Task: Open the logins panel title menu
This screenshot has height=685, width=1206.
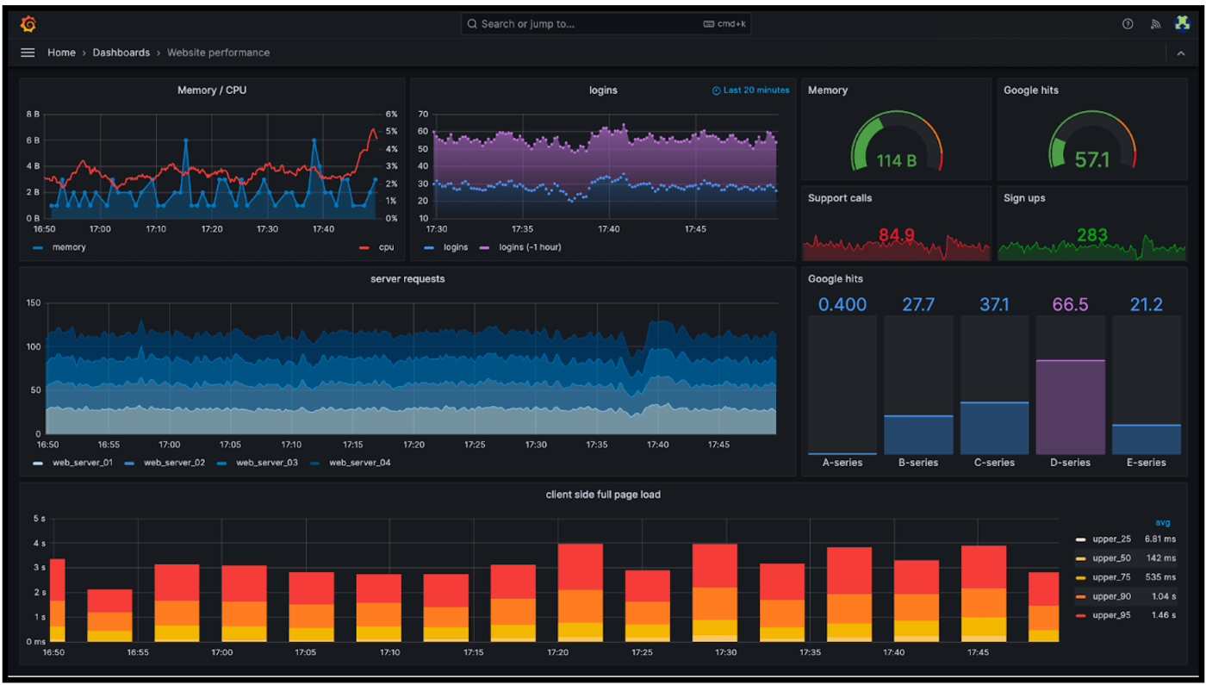Action: click(603, 90)
